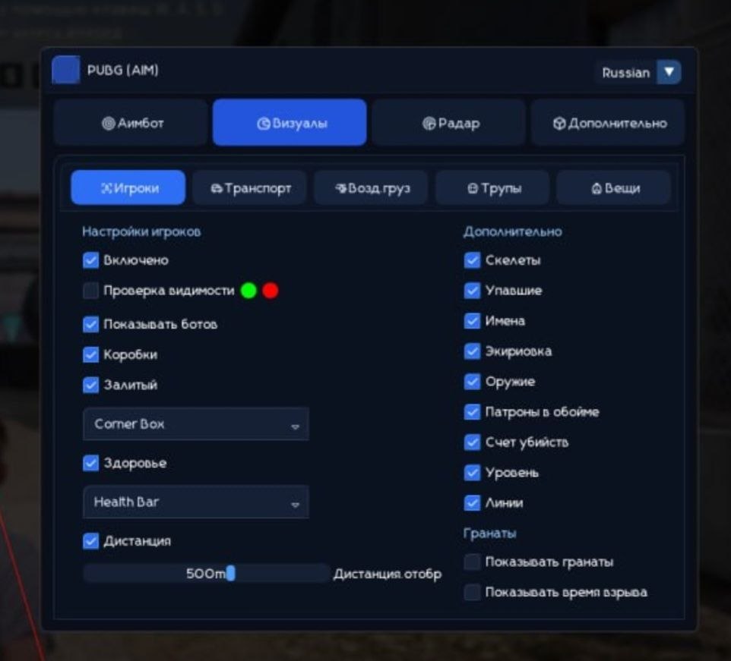Toggle the Уровень checkbox
The width and height of the screenshot is (731, 661).
472,473
